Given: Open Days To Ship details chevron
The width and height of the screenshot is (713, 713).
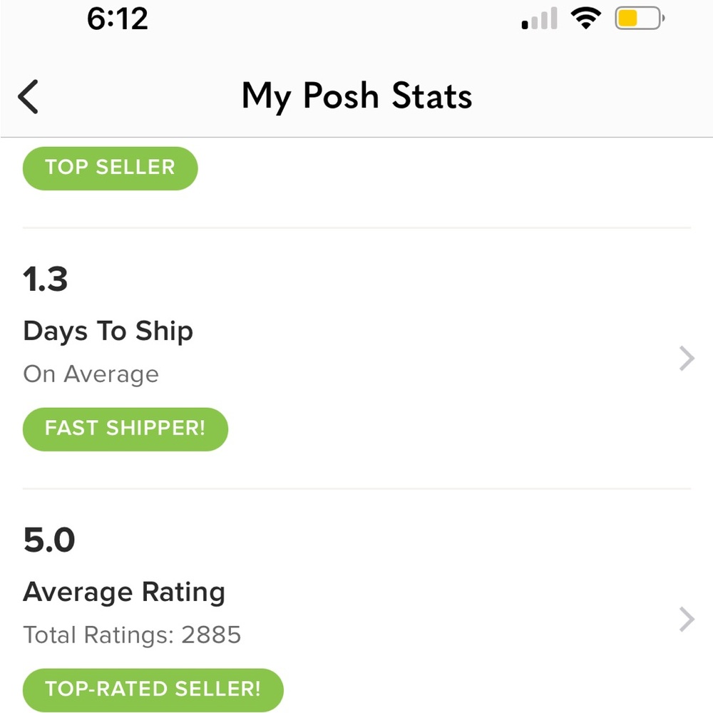Looking at the screenshot, I should (x=687, y=359).
